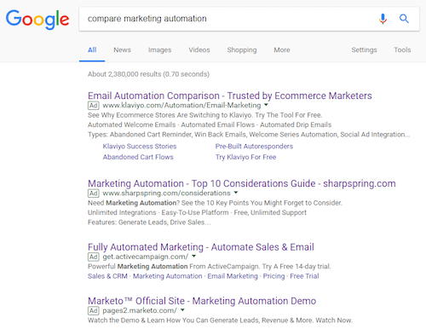Select the All results tab
Viewport: 426px width, 335px height.
pos(92,50)
